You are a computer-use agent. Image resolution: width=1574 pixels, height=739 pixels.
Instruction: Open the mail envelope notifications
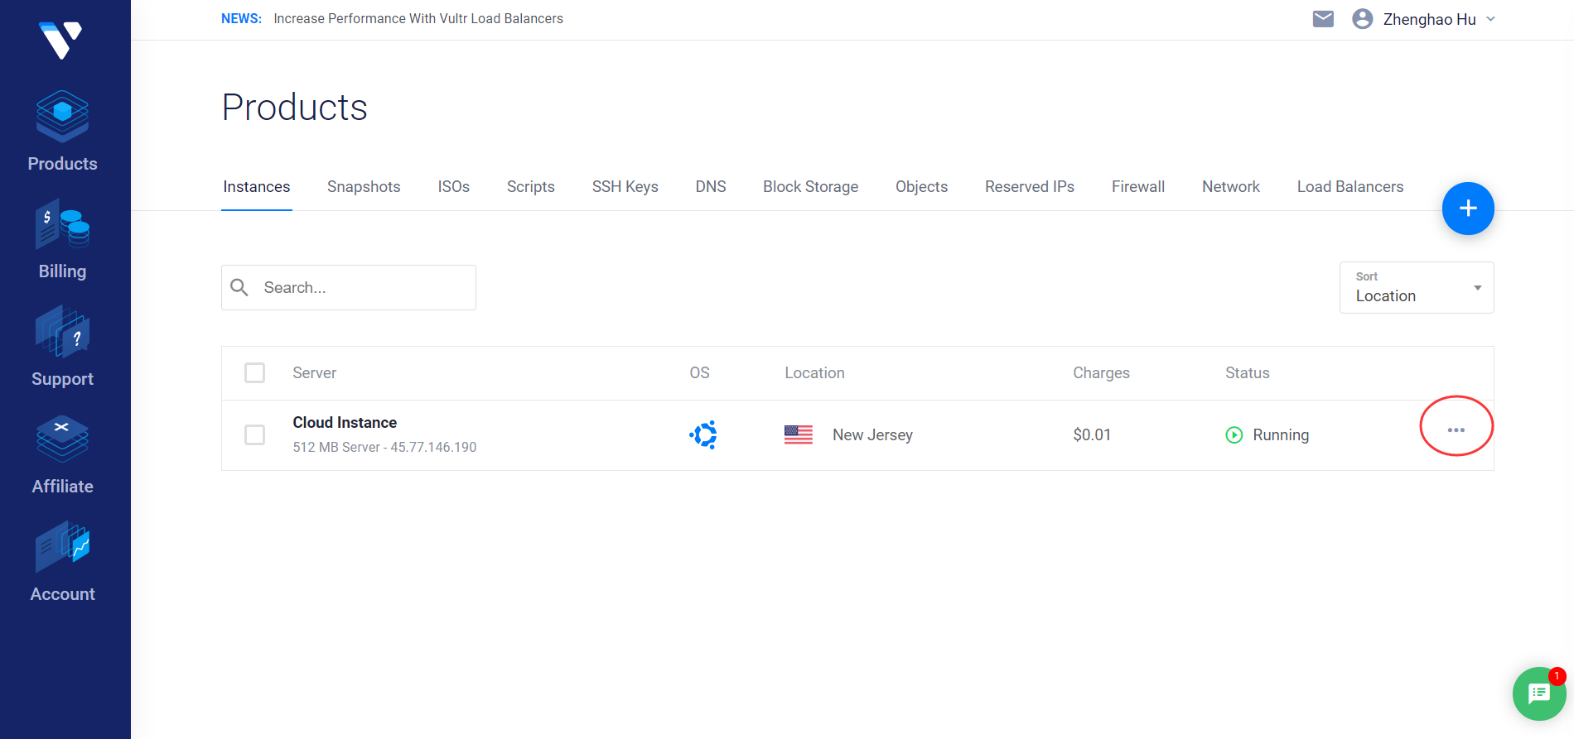click(1323, 19)
